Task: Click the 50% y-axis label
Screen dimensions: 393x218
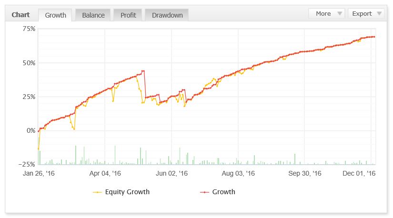Action: (x=29, y=63)
